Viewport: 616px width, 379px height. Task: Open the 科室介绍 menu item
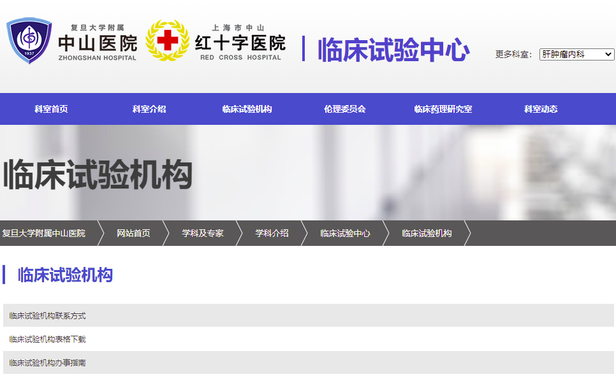pyautogui.click(x=148, y=109)
